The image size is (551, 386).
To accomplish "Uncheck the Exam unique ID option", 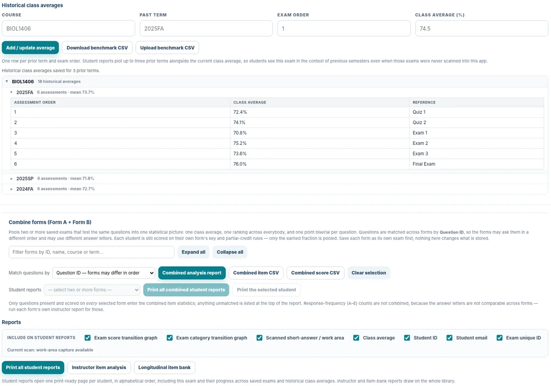I will (x=500, y=338).
